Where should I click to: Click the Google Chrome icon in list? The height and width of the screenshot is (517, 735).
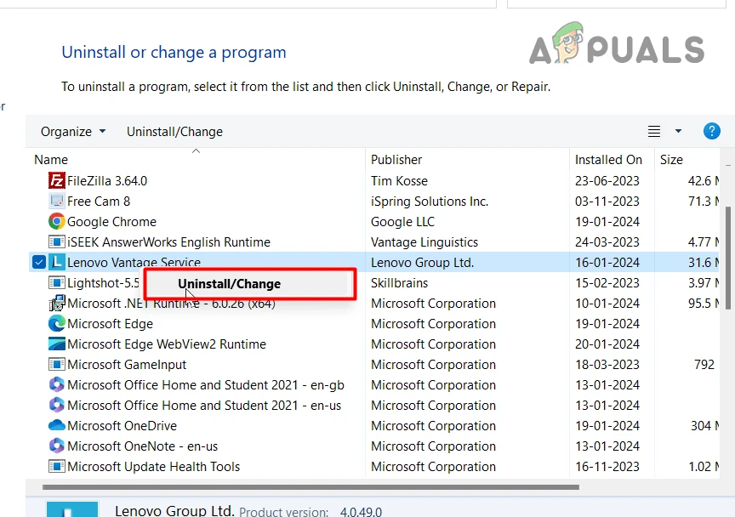pyautogui.click(x=57, y=221)
